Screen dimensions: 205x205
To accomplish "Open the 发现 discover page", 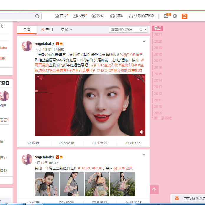I will (98, 16).
